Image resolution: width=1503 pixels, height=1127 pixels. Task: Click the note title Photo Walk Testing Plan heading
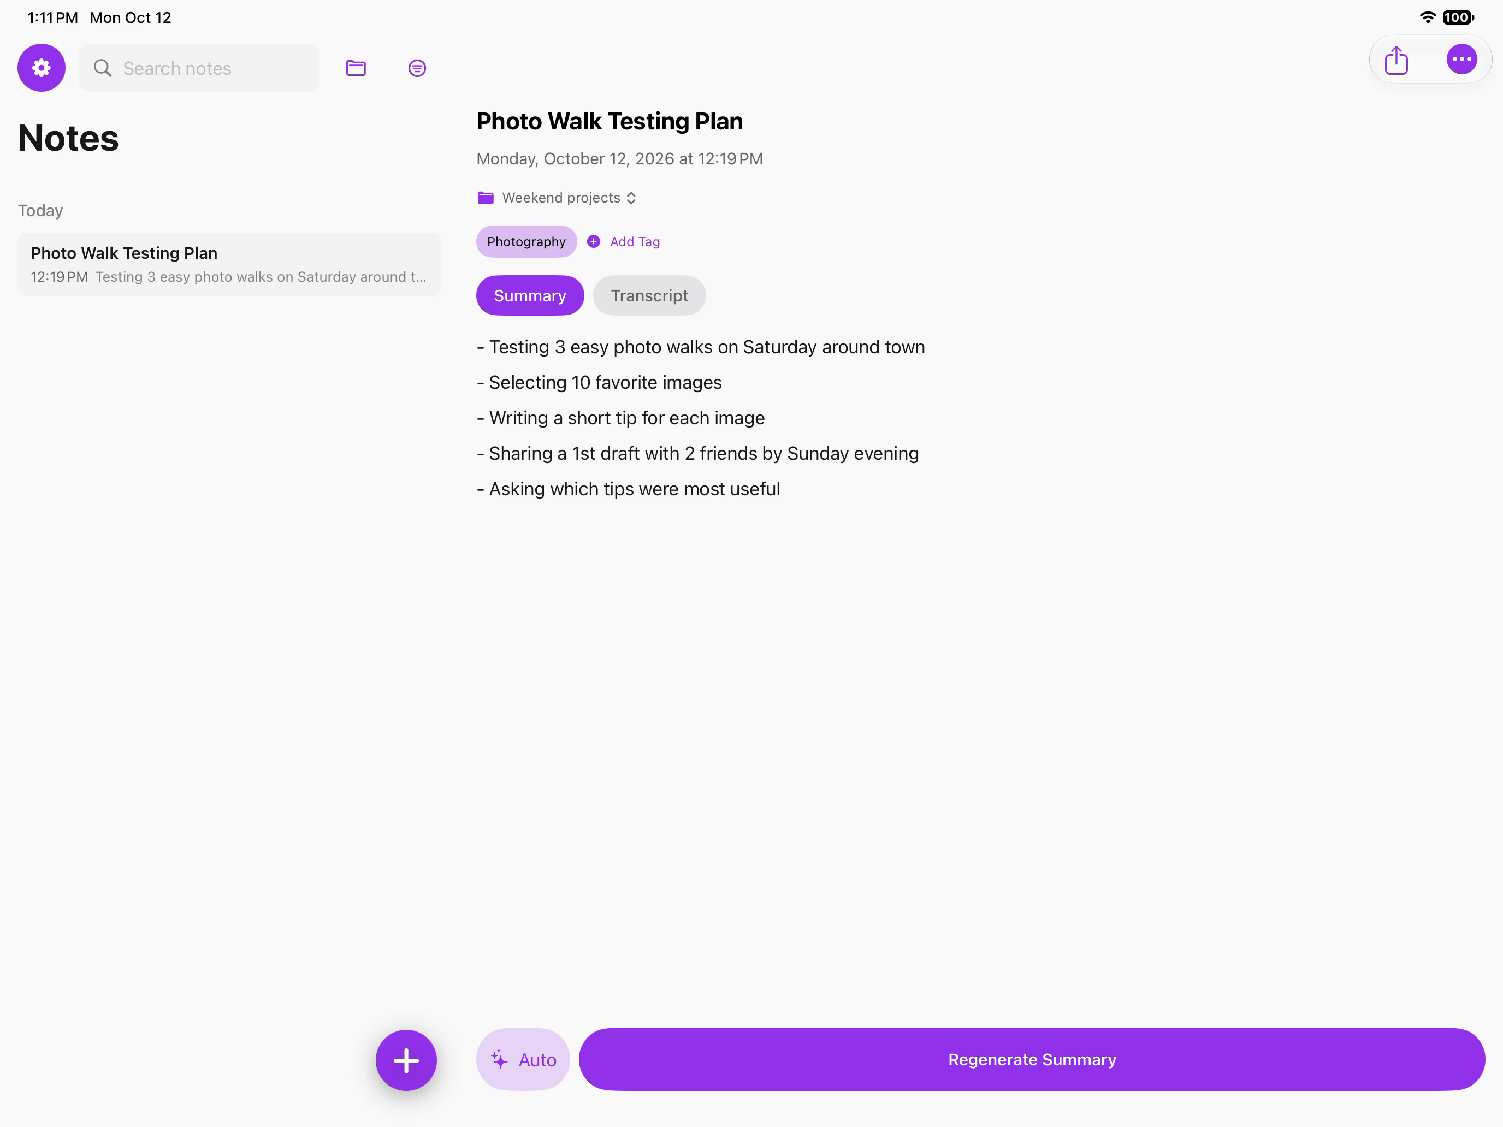point(609,121)
